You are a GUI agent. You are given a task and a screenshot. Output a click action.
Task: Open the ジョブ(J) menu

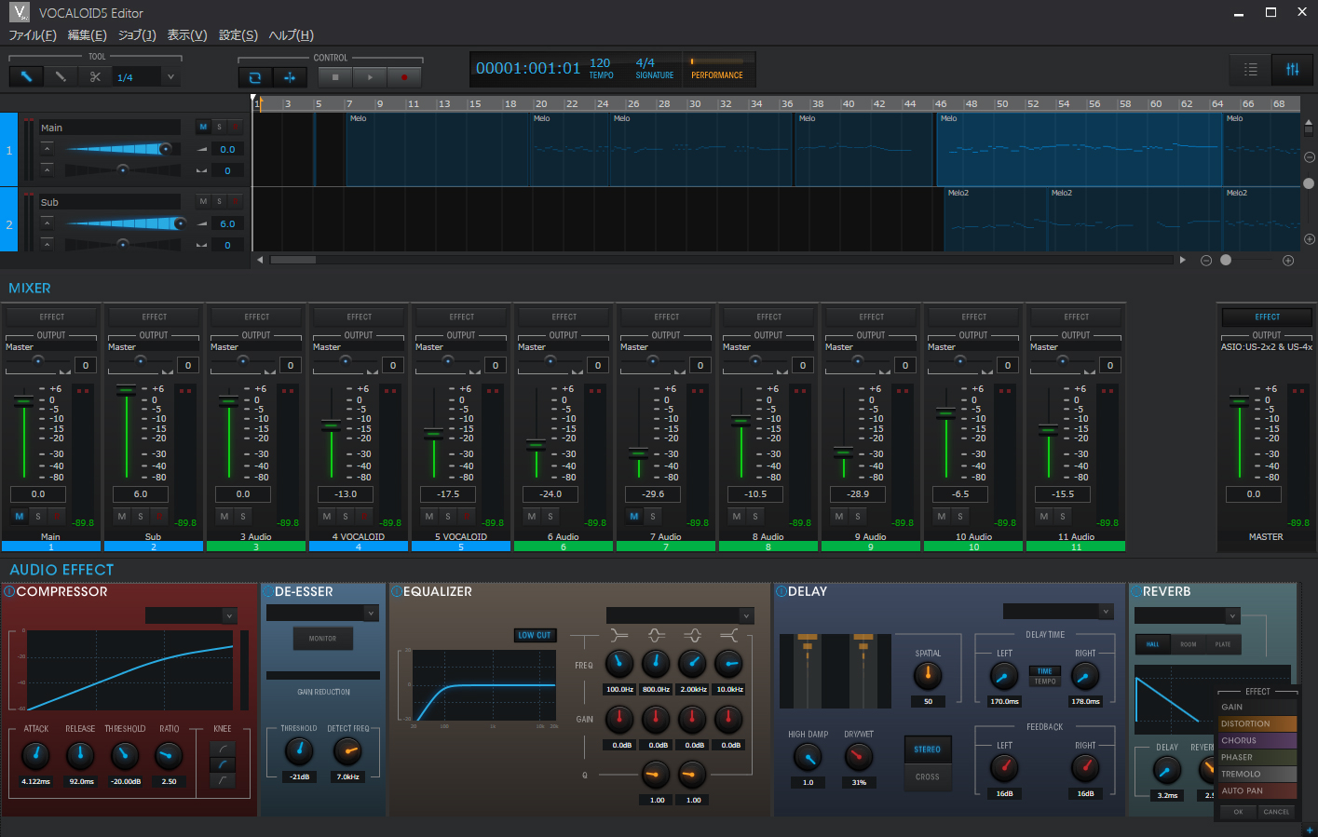[x=137, y=35]
